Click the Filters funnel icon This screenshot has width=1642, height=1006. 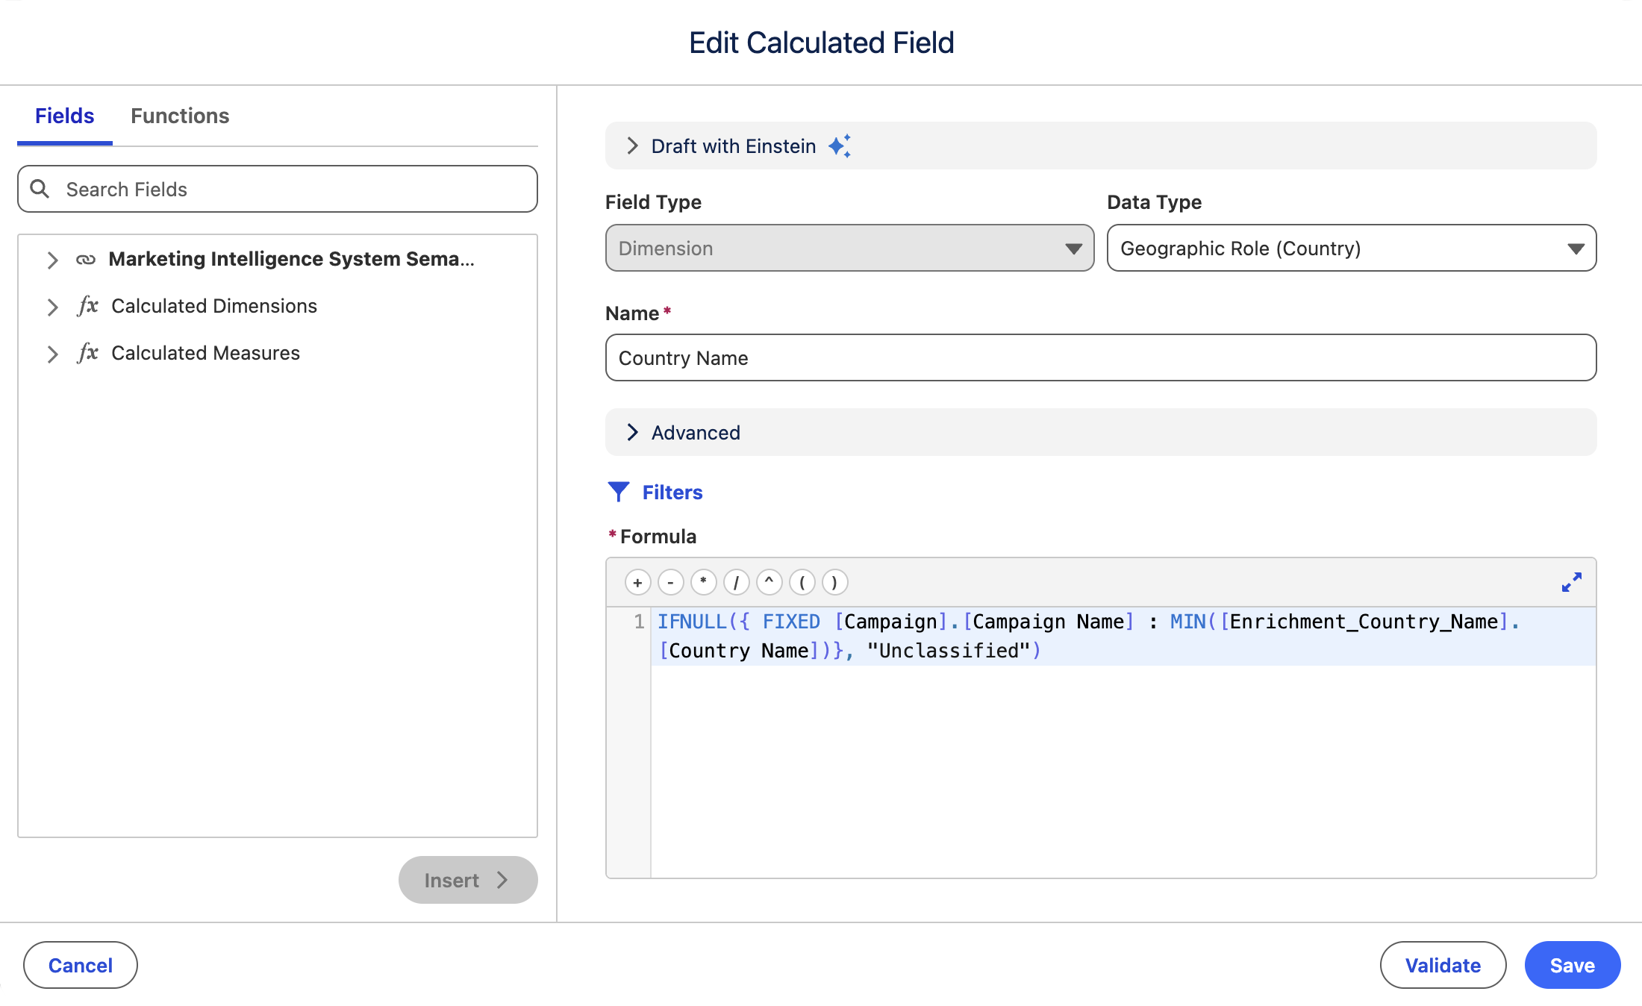coord(618,492)
